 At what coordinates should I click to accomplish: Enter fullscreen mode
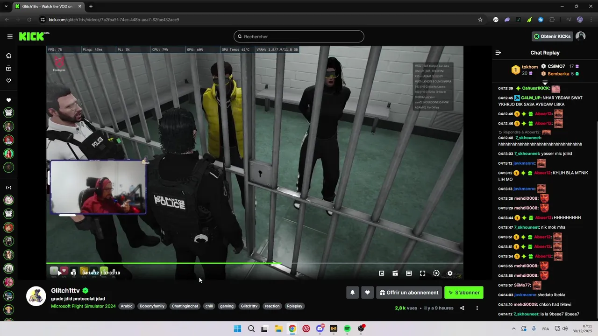point(422,273)
